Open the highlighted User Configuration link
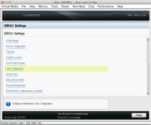 (x=15, y=69)
